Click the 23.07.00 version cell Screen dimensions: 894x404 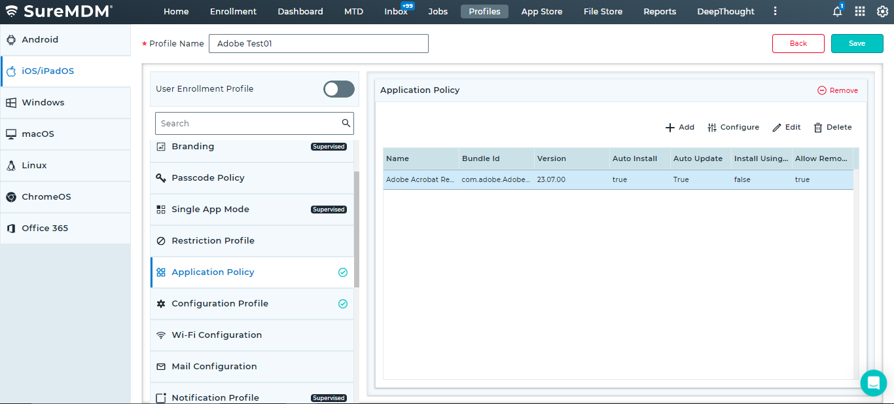click(572, 179)
